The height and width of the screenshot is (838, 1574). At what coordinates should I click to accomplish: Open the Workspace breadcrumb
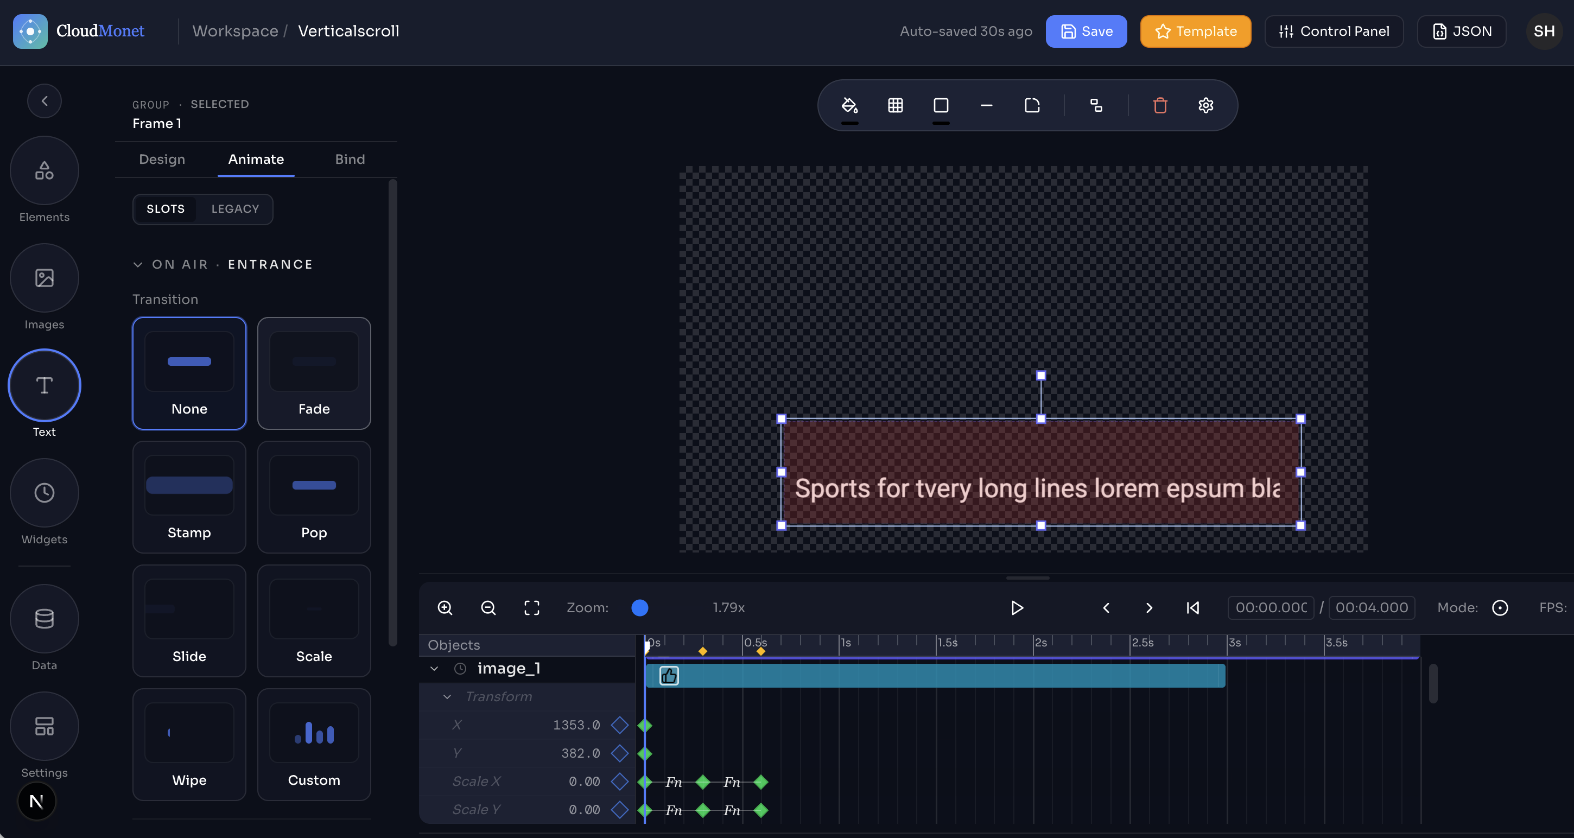click(235, 31)
